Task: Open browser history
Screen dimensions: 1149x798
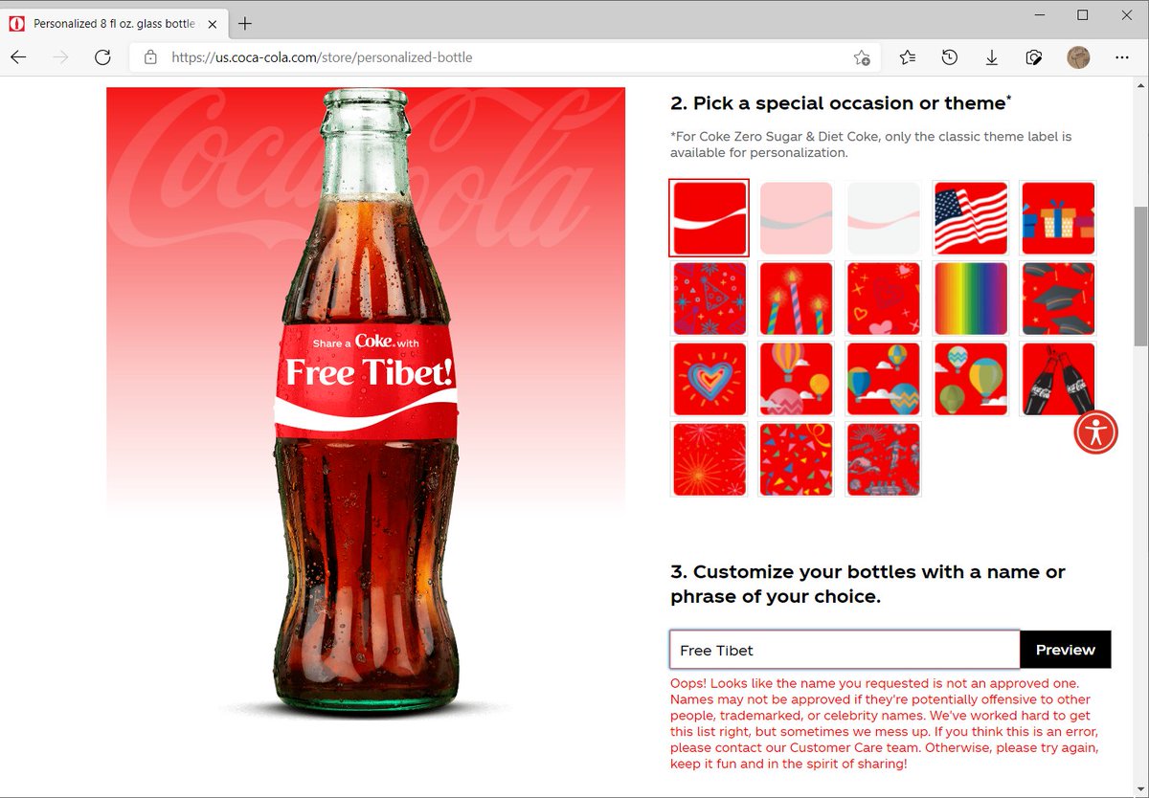Action: pos(949,57)
